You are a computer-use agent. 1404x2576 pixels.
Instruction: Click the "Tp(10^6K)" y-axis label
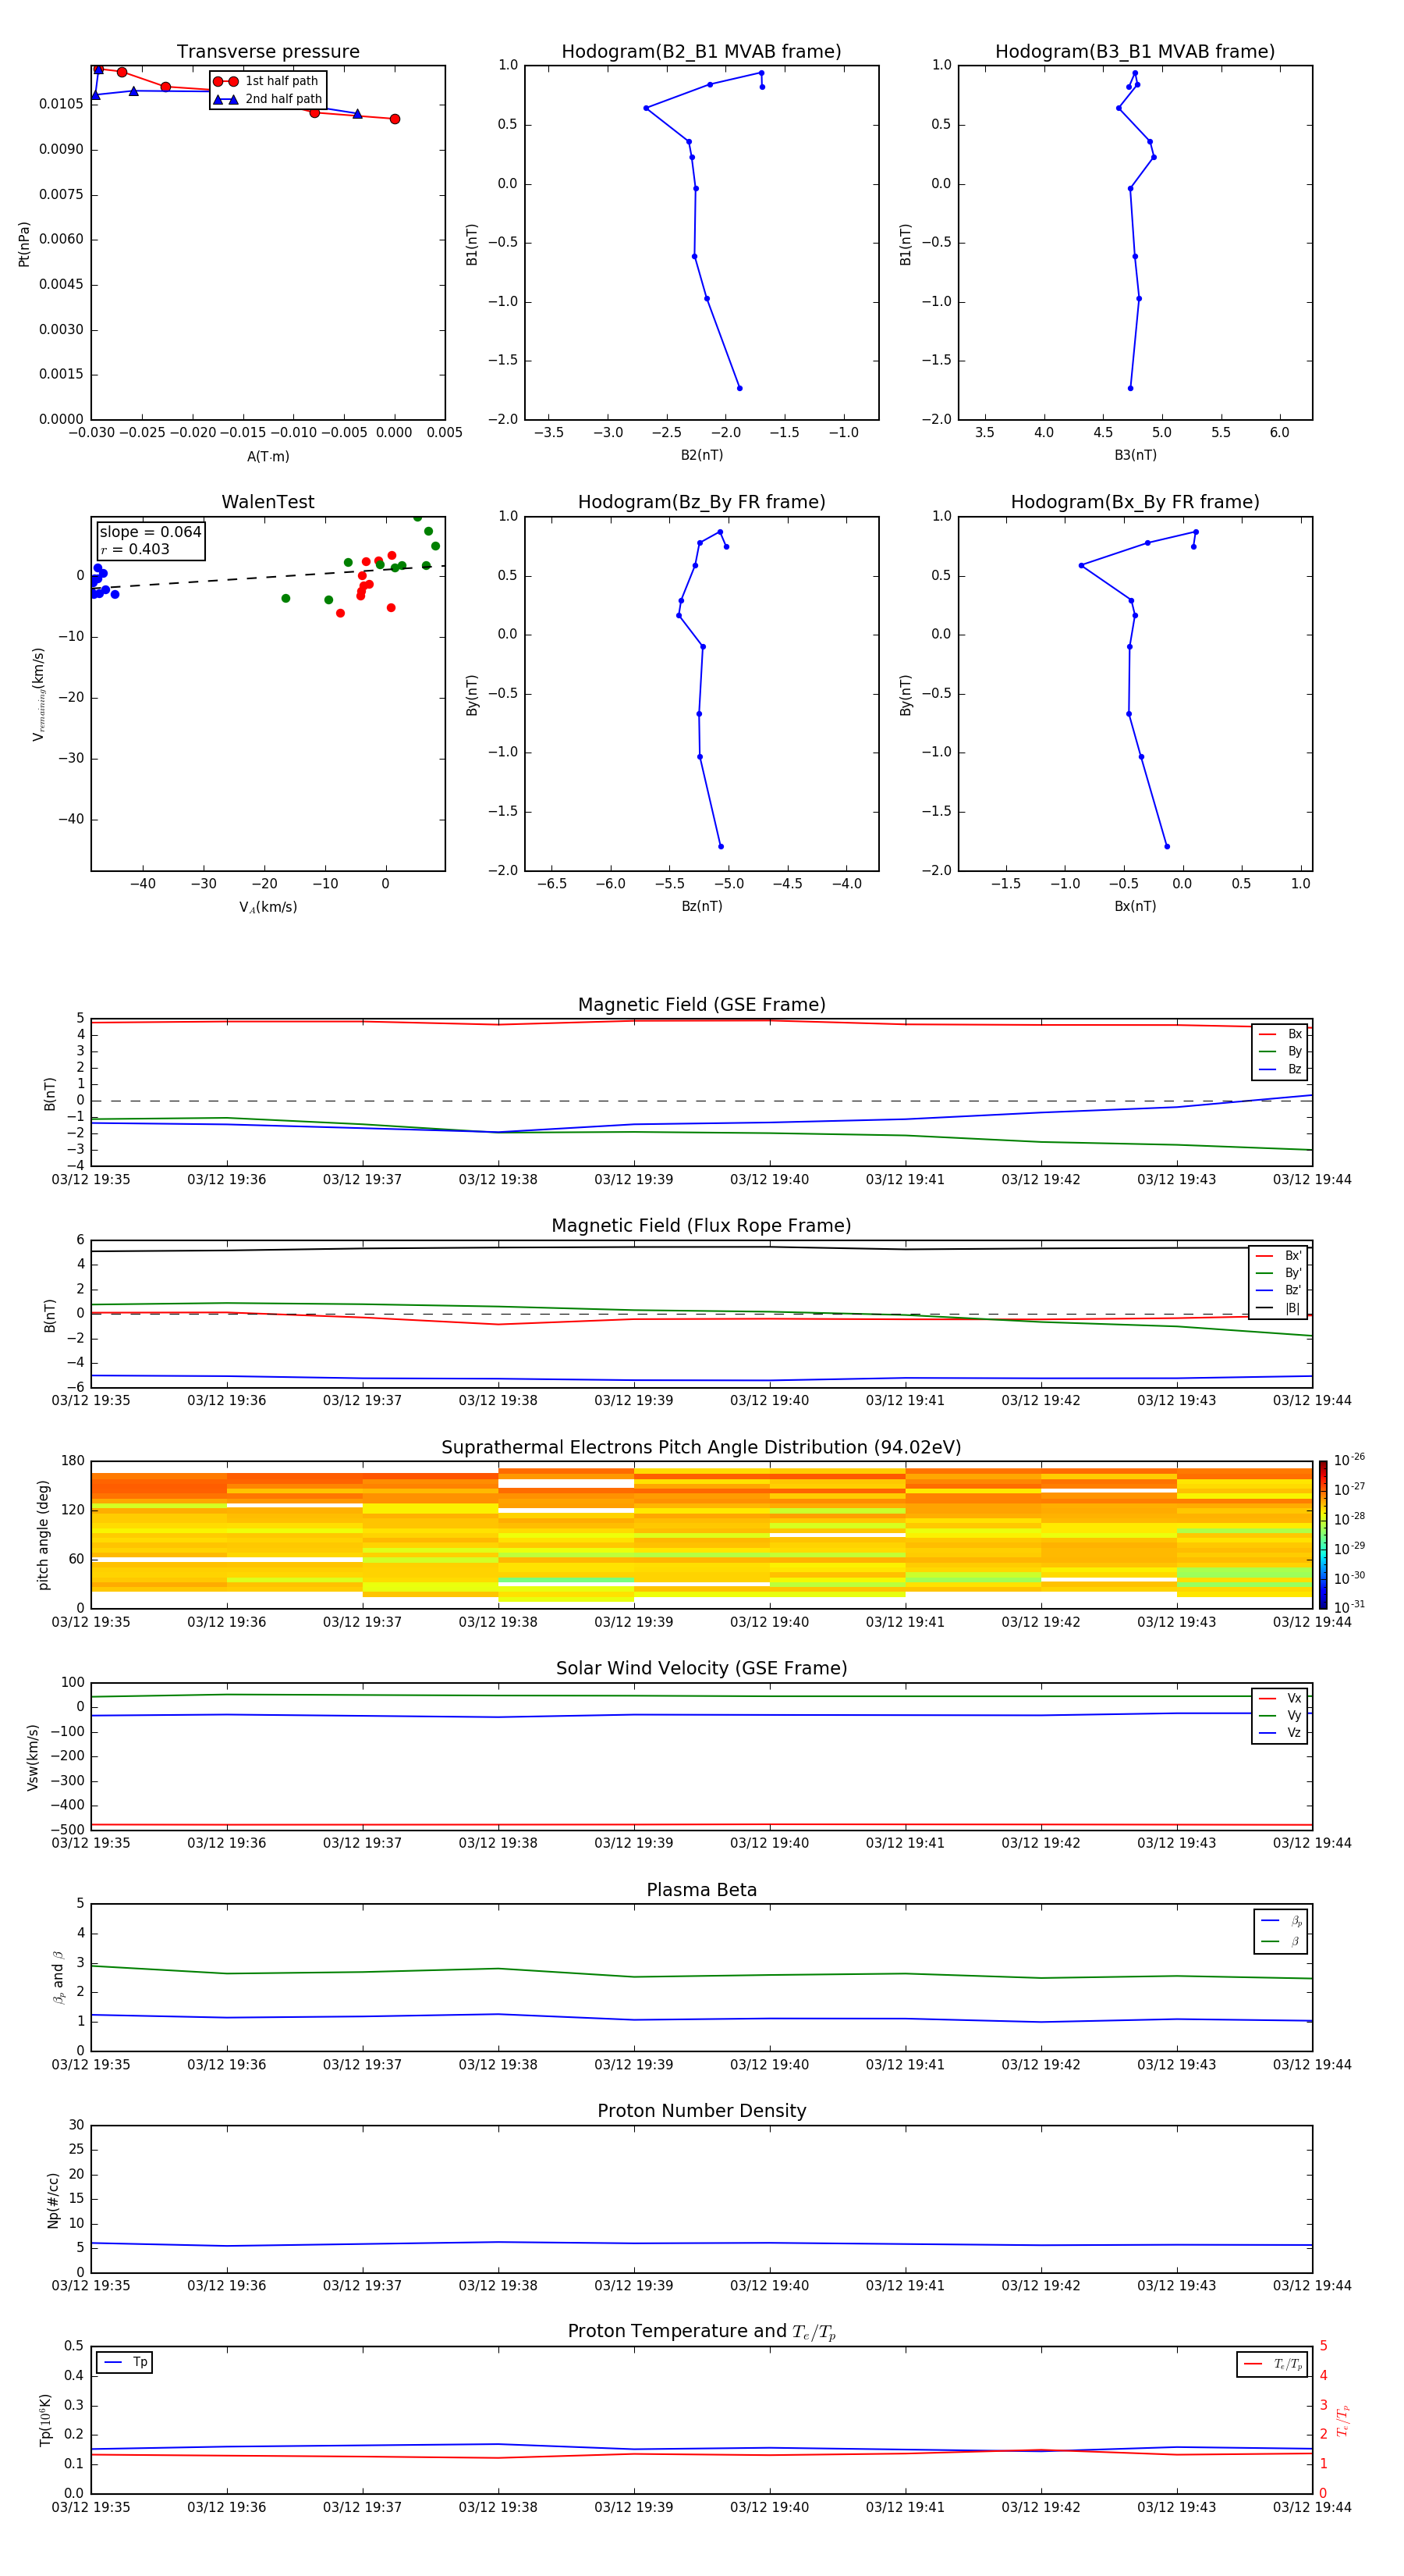pos(45,2420)
